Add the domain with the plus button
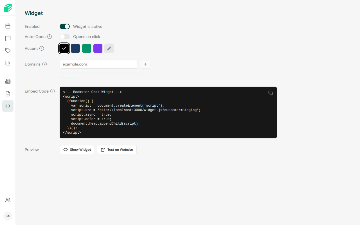Image resolution: width=360 pixels, height=225 pixels. click(x=145, y=64)
